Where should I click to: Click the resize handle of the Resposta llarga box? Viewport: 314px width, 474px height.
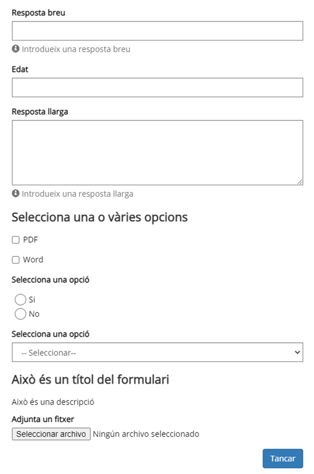pyautogui.click(x=300, y=181)
